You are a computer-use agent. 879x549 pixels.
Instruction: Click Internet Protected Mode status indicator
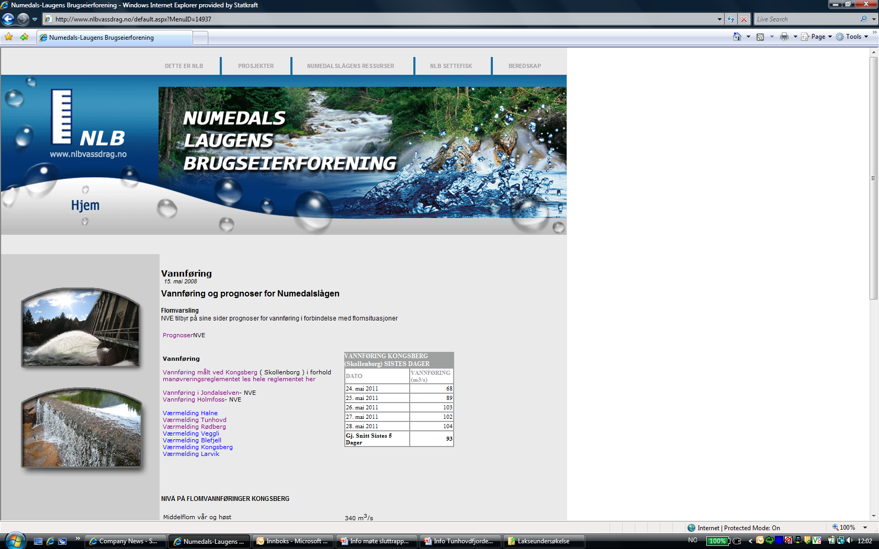[x=734, y=528]
